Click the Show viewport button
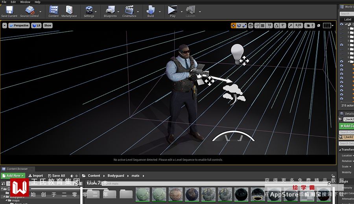The width and height of the screenshot is (354, 204). [x=48, y=25]
